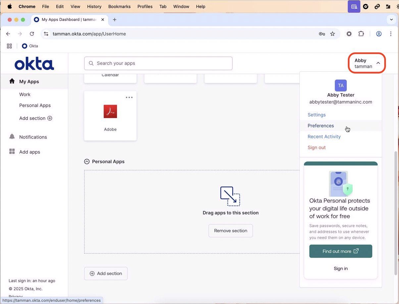Open the Help menu
This screenshot has width=399, height=304.
coord(201,6)
